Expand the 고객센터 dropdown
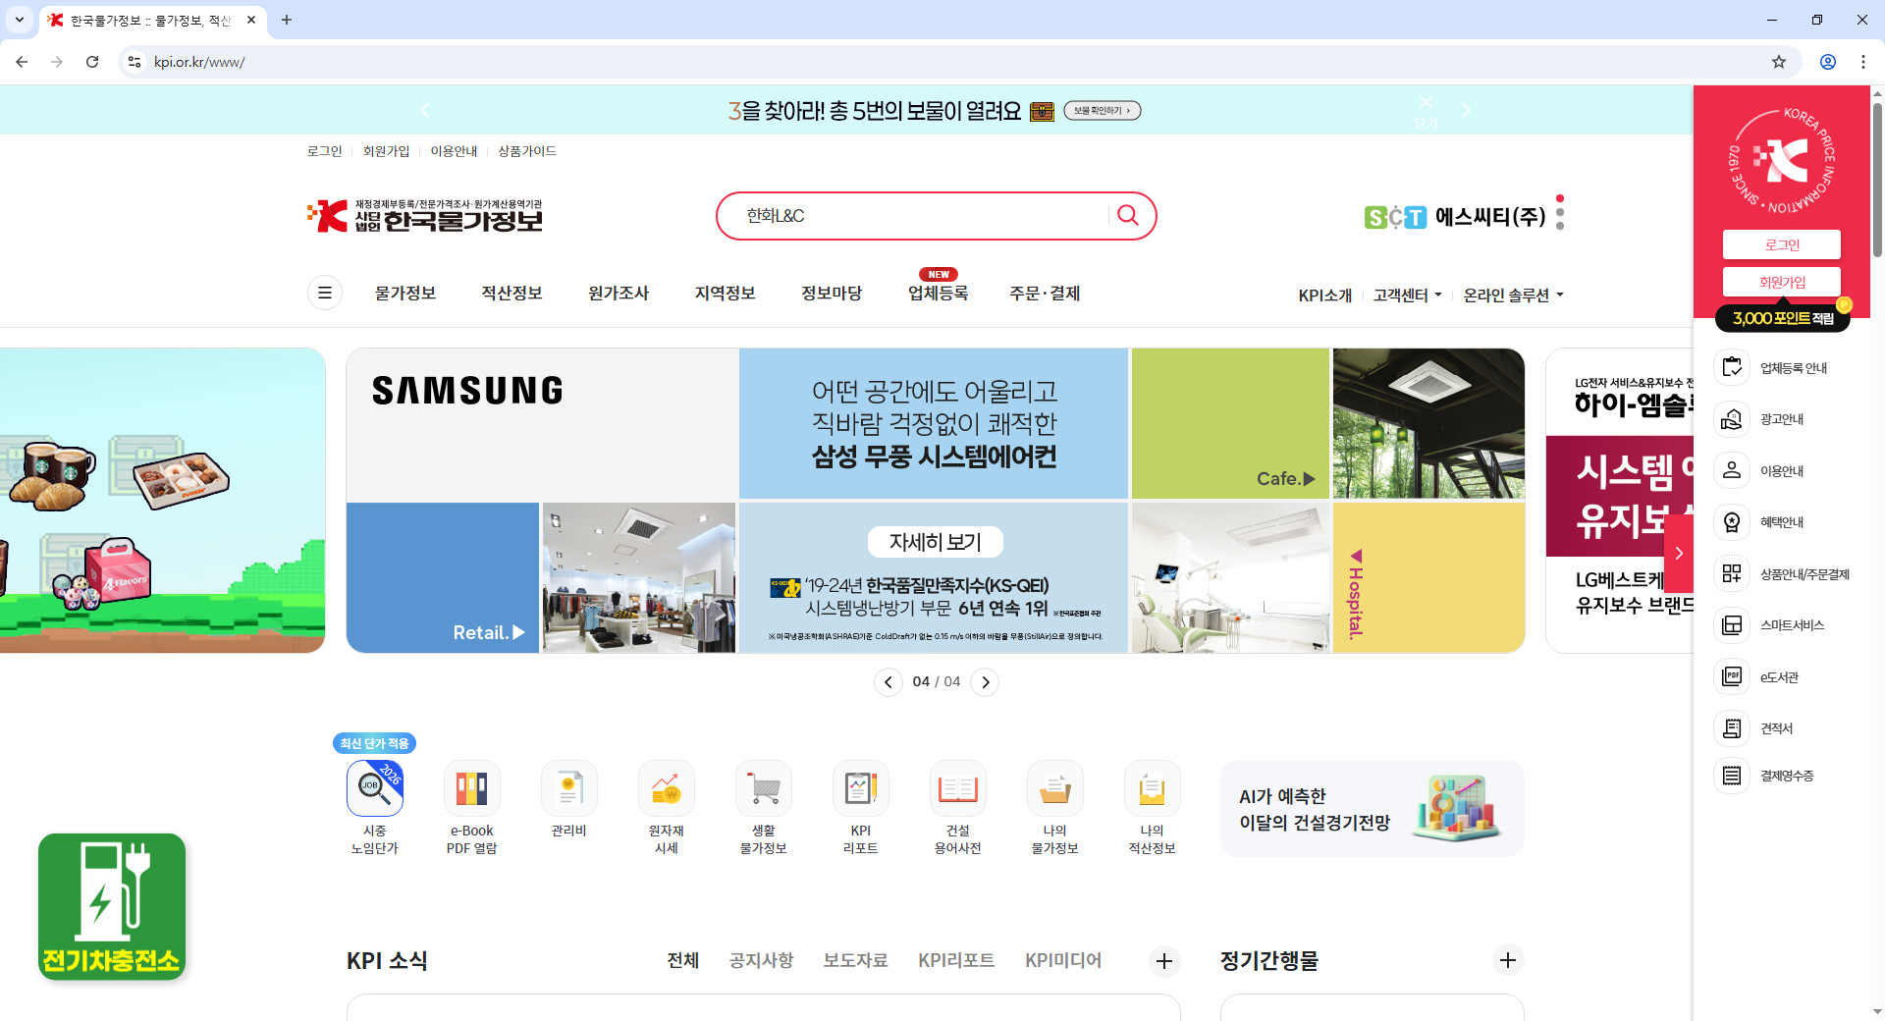Screen dimensions: 1885x1021 tap(1408, 296)
